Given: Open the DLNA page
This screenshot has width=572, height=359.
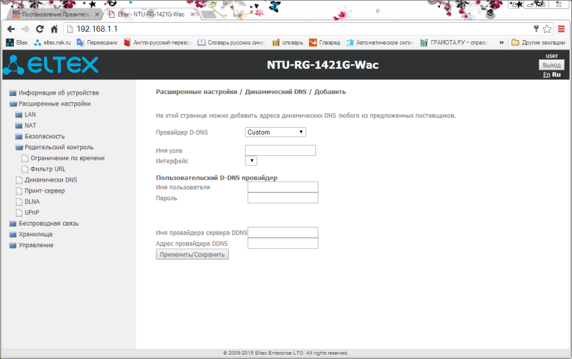Looking at the screenshot, I should (28, 202).
